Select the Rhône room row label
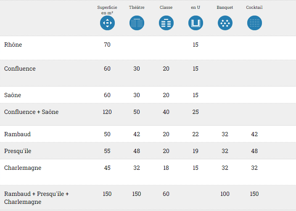 [x=13, y=45]
